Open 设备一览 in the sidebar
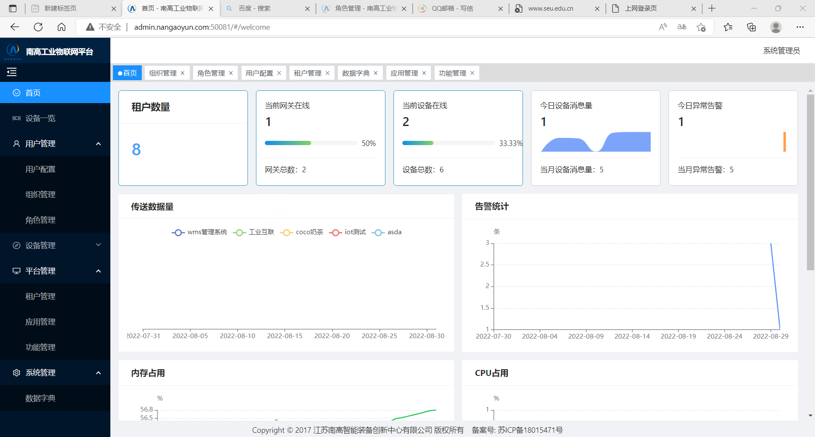 [40, 118]
